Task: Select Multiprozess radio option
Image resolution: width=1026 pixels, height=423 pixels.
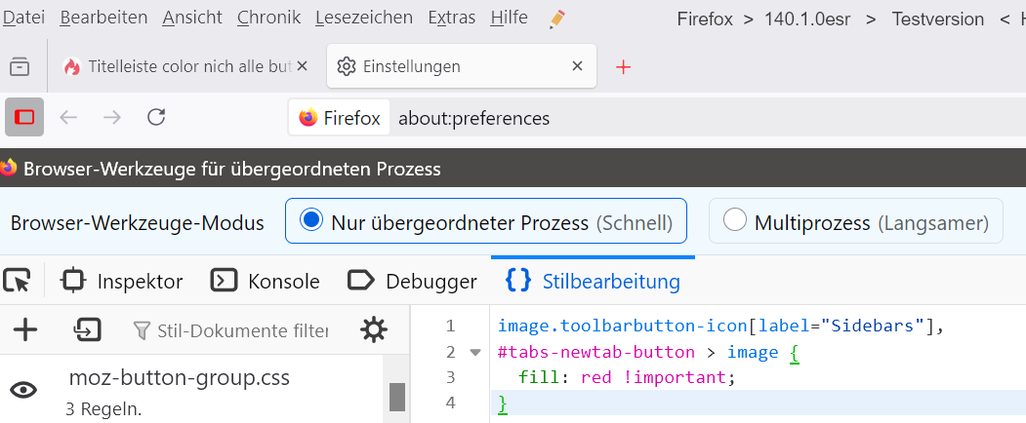Action: (x=735, y=221)
